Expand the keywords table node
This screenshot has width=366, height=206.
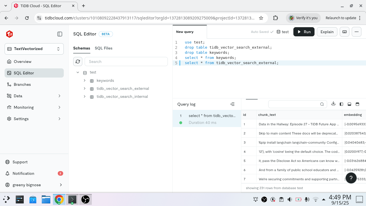pos(85,80)
